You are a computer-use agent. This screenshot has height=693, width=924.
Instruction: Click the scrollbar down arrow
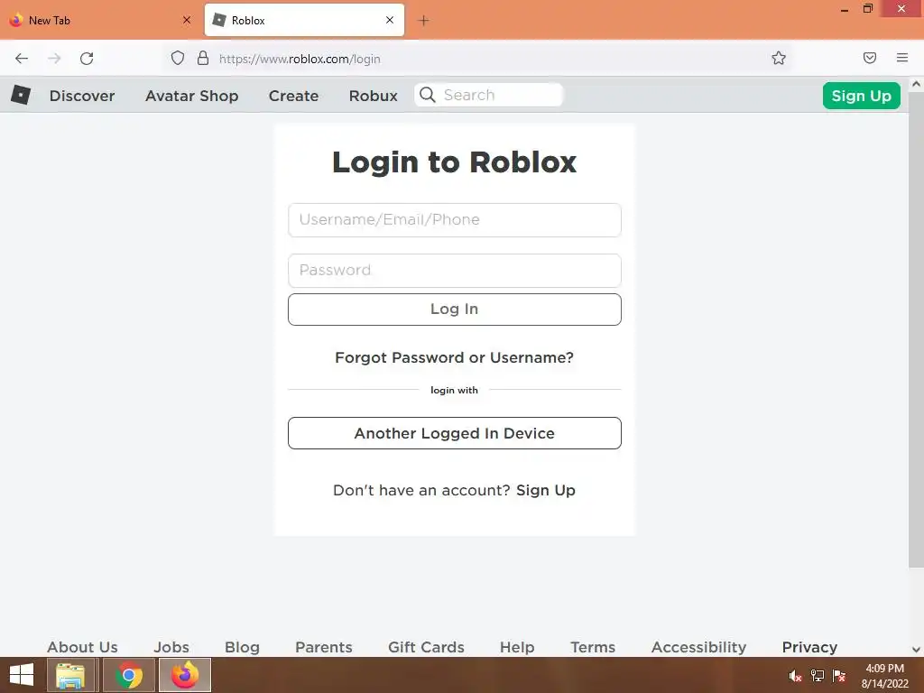tap(916, 650)
